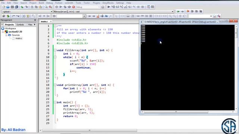
Task: Fold the printArray function at line 18
Action: point(55,85)
